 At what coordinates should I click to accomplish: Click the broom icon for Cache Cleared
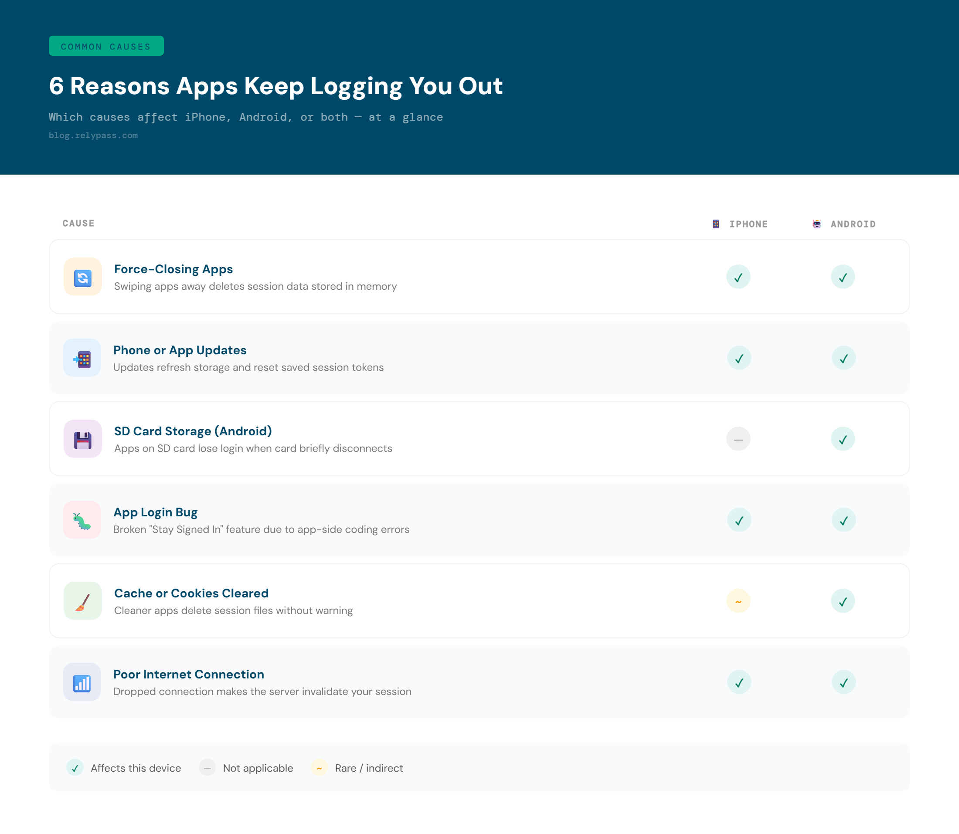pos(83,601)
